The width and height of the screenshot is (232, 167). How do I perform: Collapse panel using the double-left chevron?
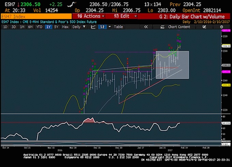[x=146, y=27]
